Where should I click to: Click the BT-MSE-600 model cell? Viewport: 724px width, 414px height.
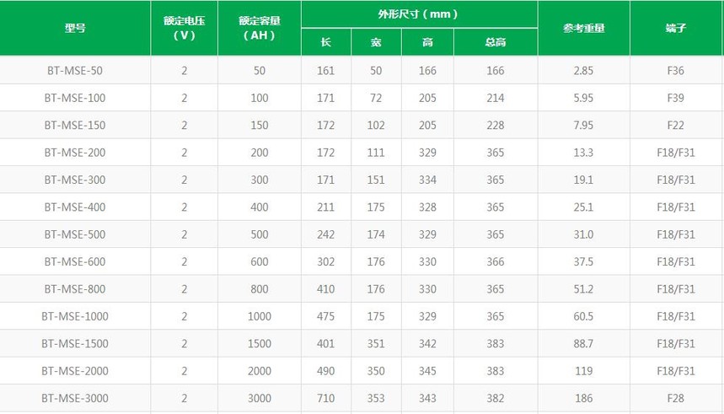pyautogui.click(x=75, y=261)
